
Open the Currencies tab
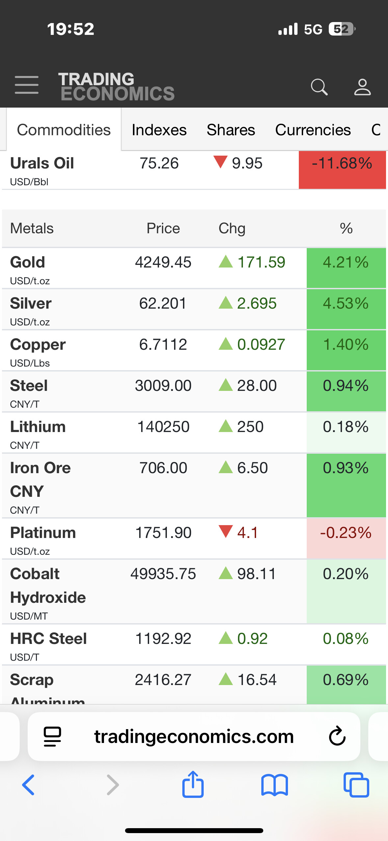click(313, 130)
